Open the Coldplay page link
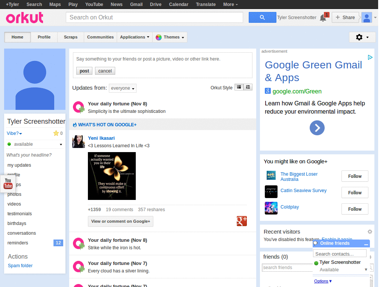Image resolution: width=383 pixels, height=287 pixels. point(290,207)
